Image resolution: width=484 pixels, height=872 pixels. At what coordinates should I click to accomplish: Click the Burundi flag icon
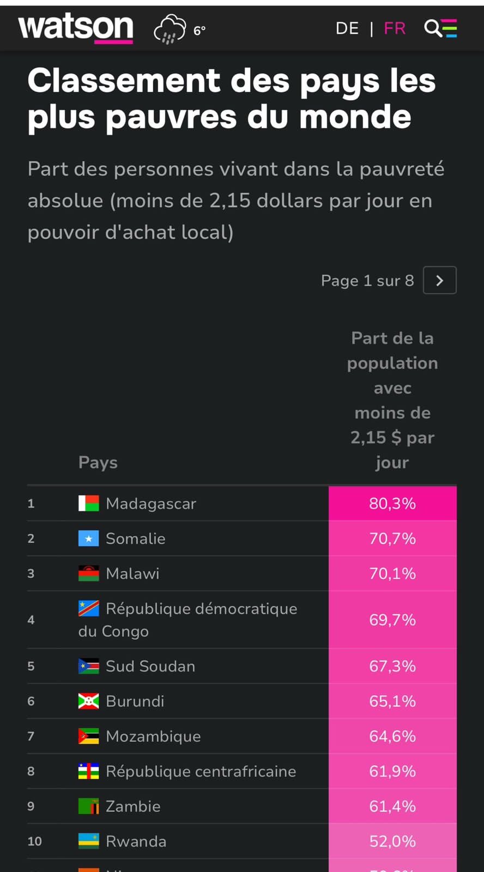click(x=89, y=701)
